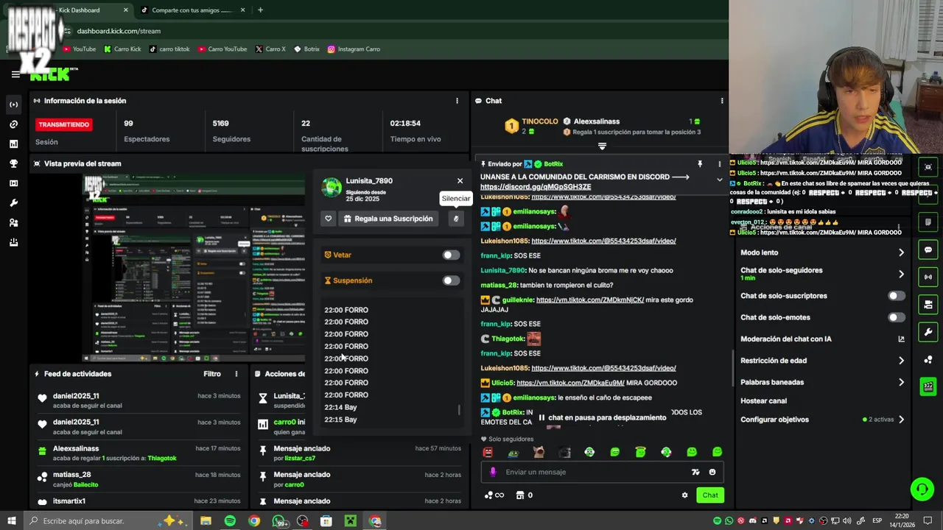This screenshot has width=943, height=530.
Task: Open the video clips icon in the sidebar
Action: [x=13, y=183]
